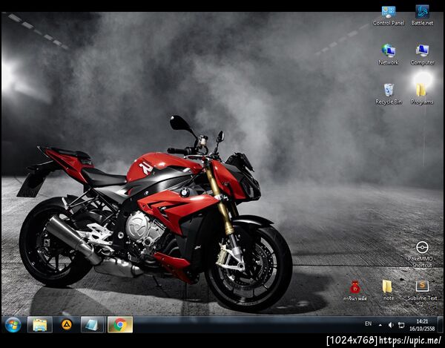Switch to Google Chrome in the taskbar

click(120, 325)
